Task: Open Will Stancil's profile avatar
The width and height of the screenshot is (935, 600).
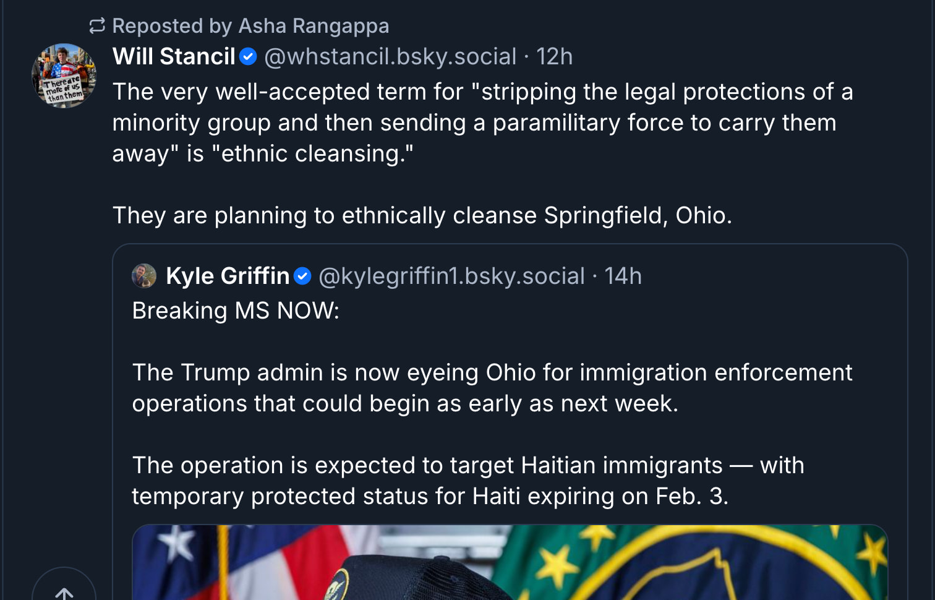Action: click(64, 75)
